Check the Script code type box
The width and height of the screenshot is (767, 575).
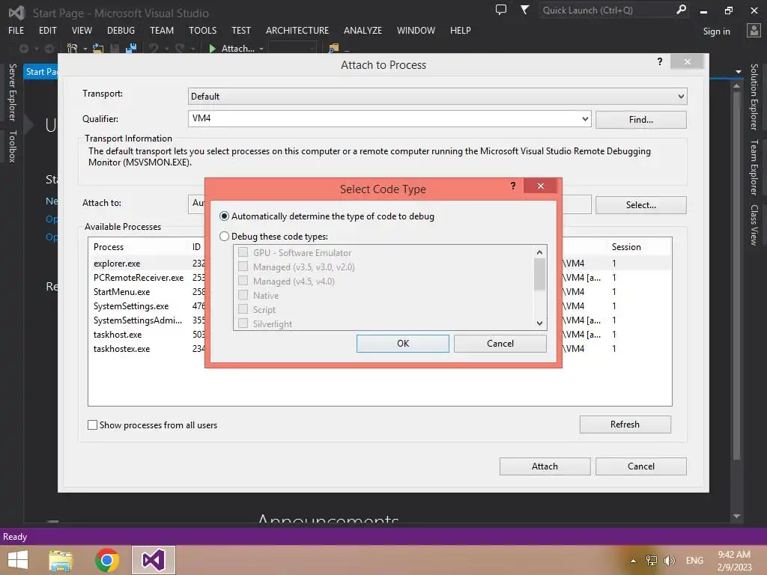[x=243, y=309]
